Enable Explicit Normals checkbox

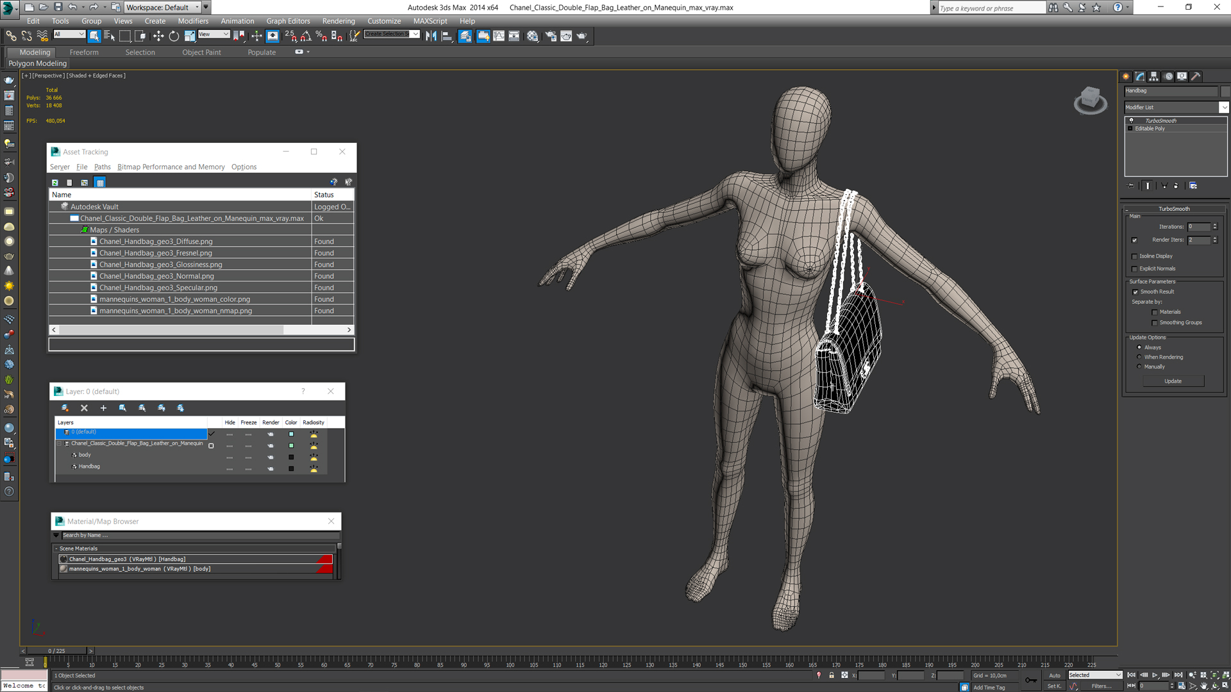tap(1134, 269)
